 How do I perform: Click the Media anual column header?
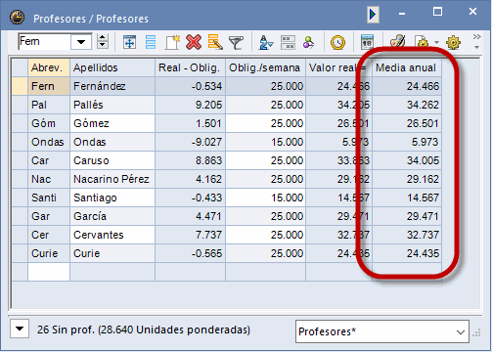(407, 67)
